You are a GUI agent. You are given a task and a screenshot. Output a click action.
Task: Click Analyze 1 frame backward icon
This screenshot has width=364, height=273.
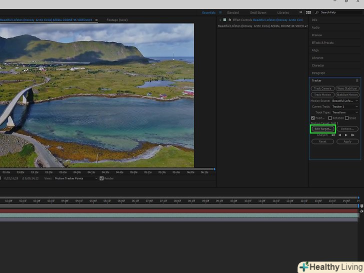333,135
